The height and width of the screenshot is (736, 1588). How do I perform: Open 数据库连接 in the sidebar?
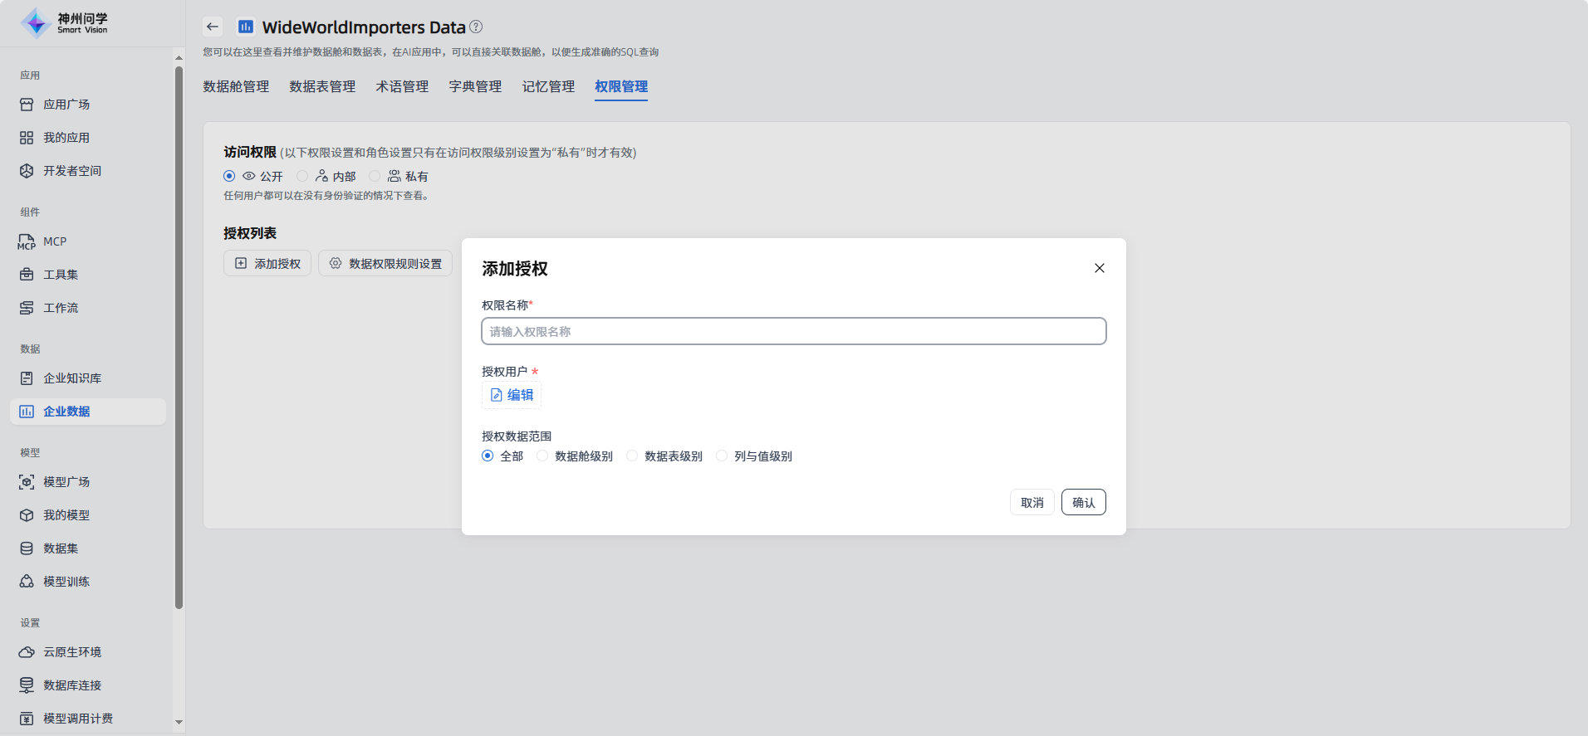pos(72,685)
